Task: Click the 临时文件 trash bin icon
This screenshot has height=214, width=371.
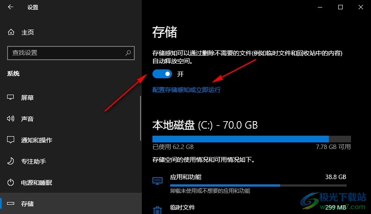Action: [157, 210]
